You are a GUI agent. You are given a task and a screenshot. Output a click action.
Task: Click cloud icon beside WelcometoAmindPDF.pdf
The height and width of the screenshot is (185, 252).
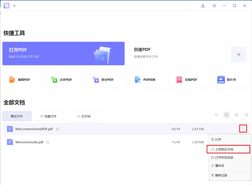57,129
